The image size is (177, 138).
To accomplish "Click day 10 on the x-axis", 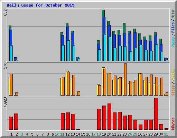I will tap(57, 134).
